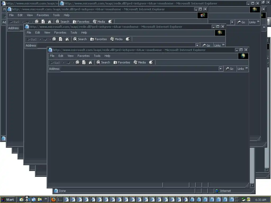This screenshot has width=271, height=203.
Task: Click Home in the IE window directly behind the front
Action: tap(67, 39)
